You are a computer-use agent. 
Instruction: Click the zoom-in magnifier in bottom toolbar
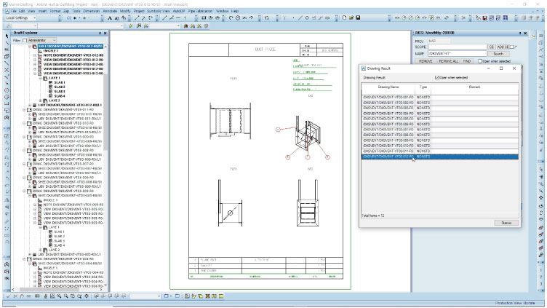tap(59, 296)
